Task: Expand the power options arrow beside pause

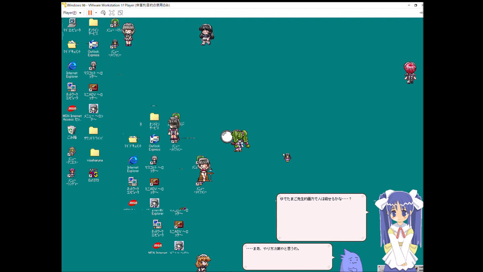Action: pos(96,13)
